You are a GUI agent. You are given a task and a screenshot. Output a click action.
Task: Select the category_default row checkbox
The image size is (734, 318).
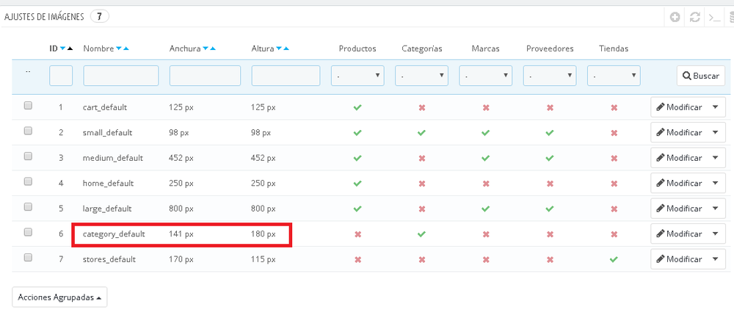pyautogui.click(x=28, y=232)
